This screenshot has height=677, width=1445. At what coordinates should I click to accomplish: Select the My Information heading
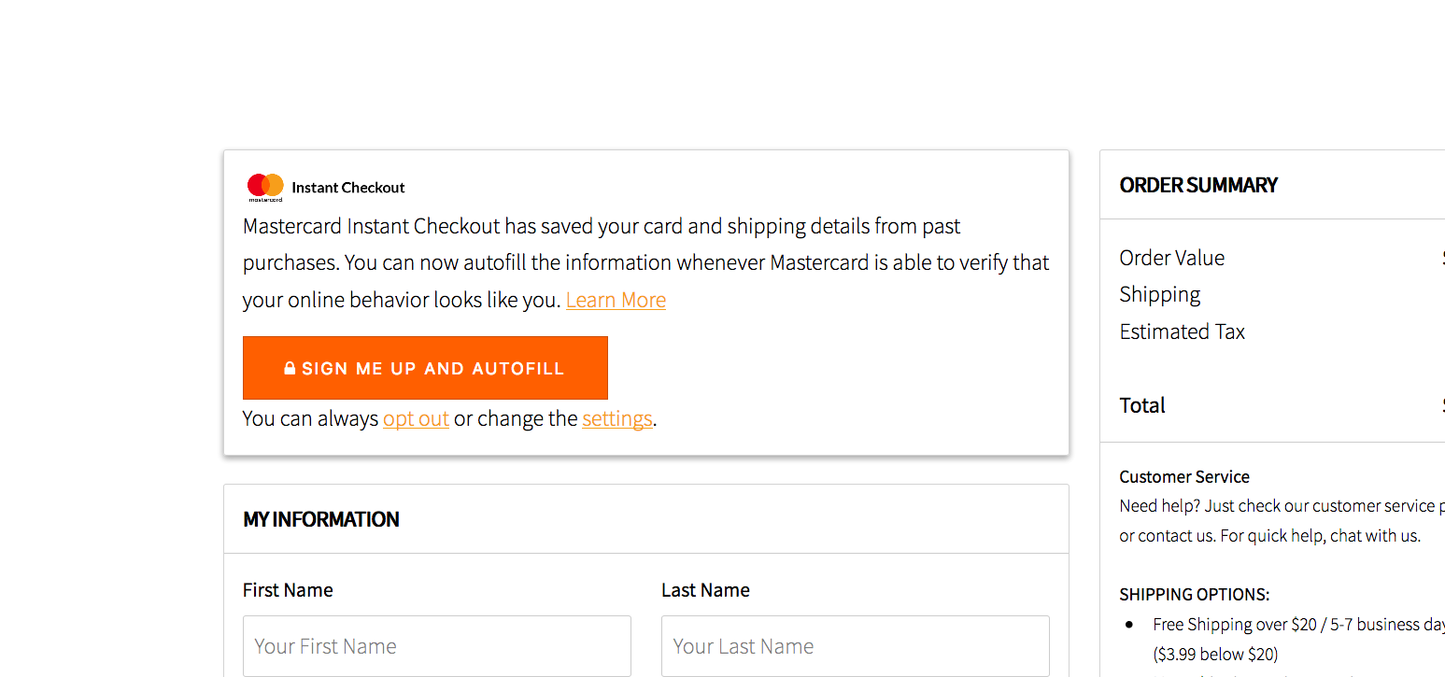coord(321,519)
